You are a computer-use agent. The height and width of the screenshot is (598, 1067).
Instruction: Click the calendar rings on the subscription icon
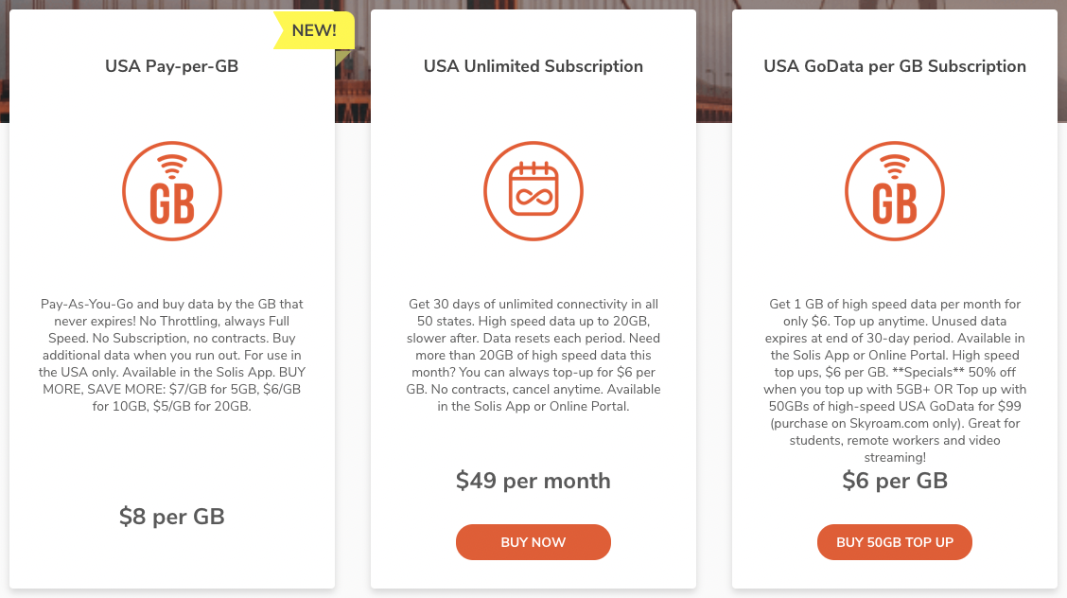[533, 168]
